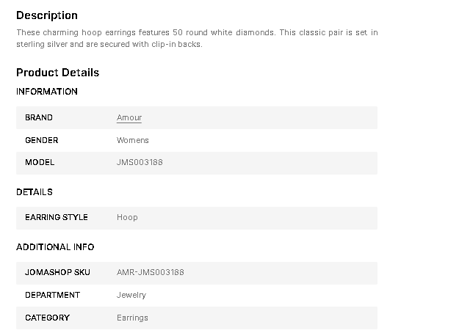The width and height of the screenshot is (459, 333).
Task: Click the CATEGORY row label
Action: [x=48, y=318]
